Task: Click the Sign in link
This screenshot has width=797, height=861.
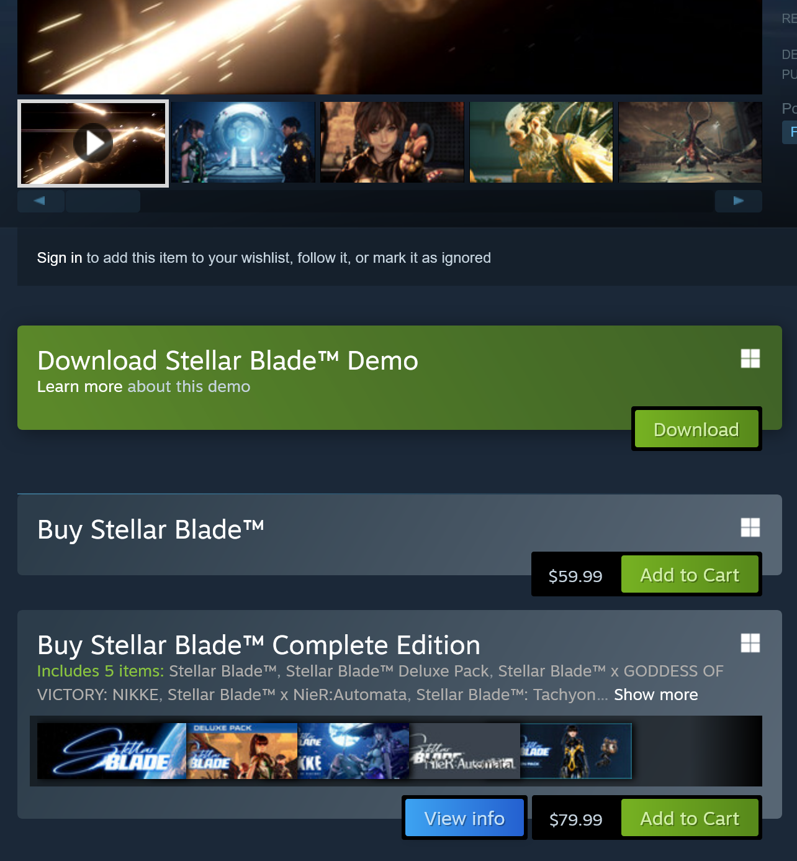Action: (60, 258)
